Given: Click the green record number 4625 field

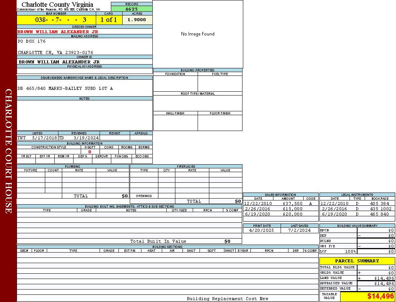Looking at the screenshot, I should (x=132, y=9).
